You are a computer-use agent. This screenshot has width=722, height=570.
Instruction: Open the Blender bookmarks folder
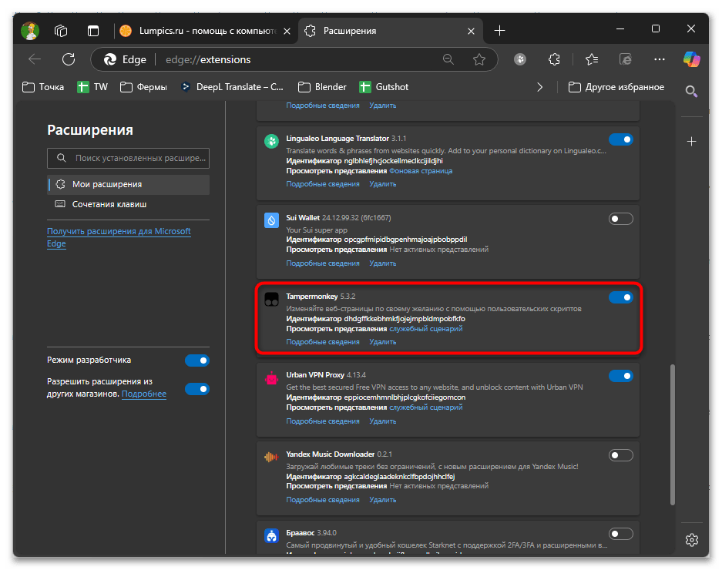point(322,87)
